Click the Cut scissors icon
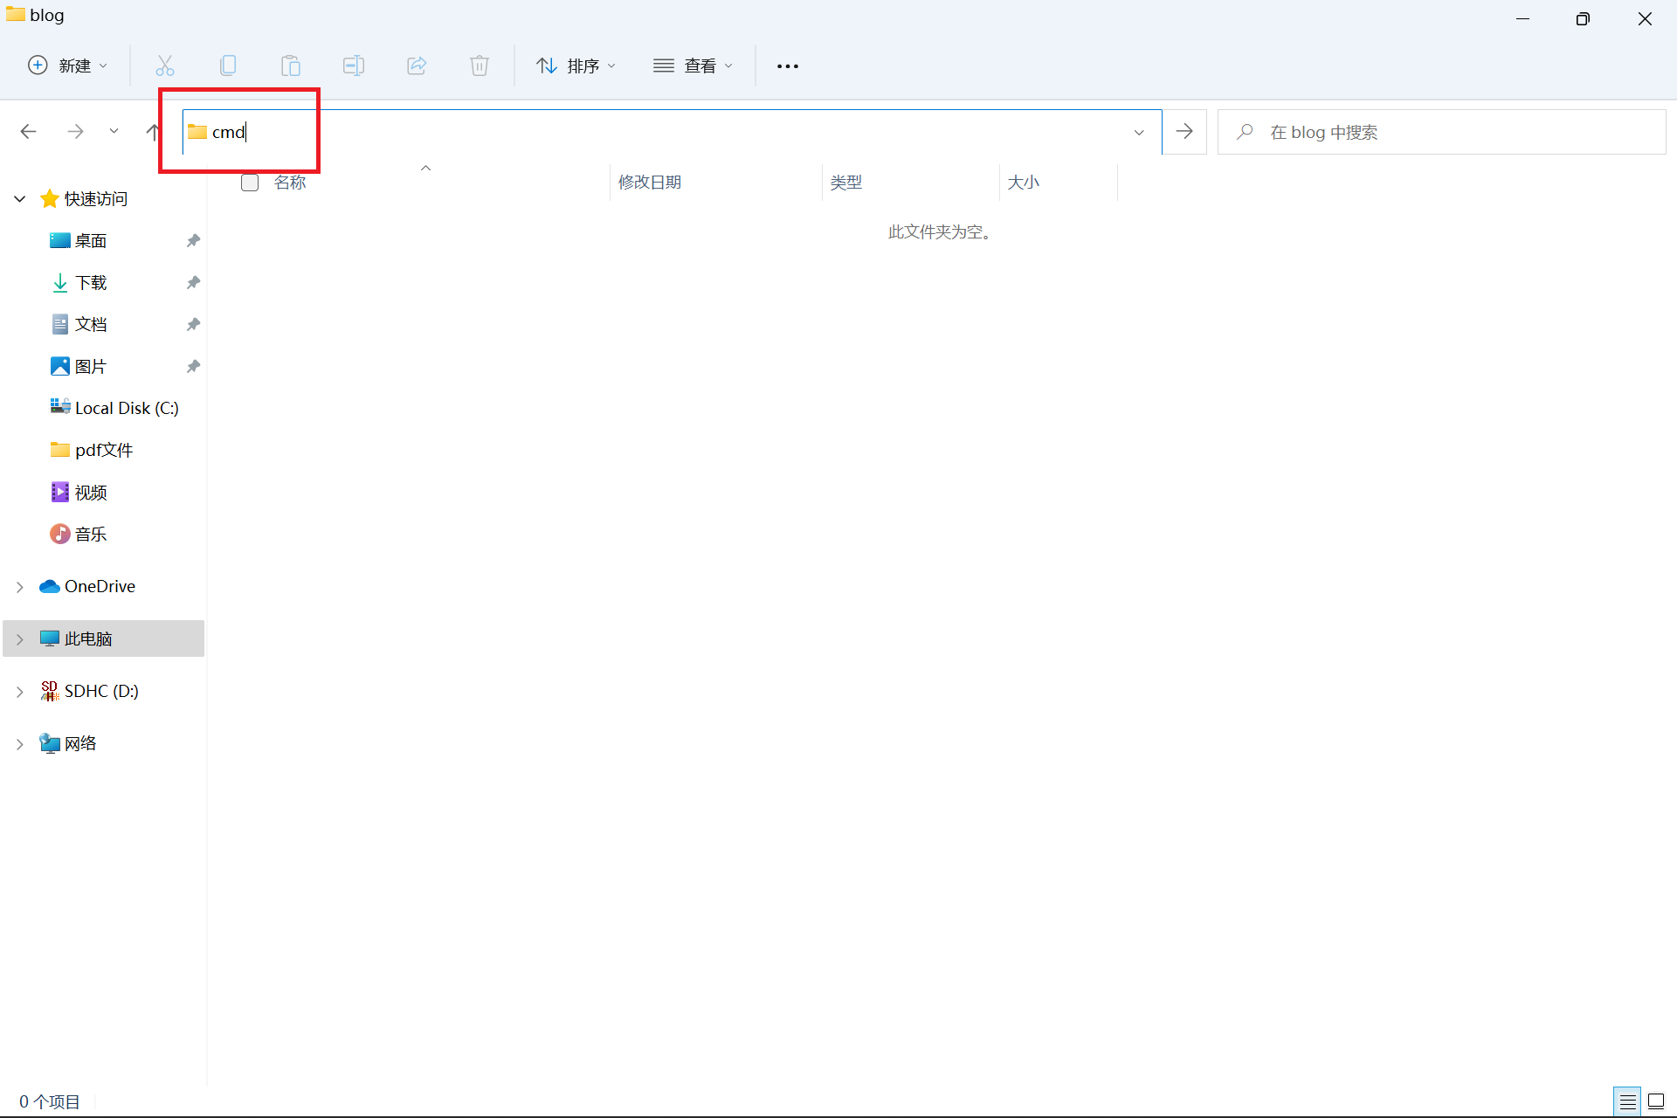Screen dimensions: 1677x1118 (165, 66)
